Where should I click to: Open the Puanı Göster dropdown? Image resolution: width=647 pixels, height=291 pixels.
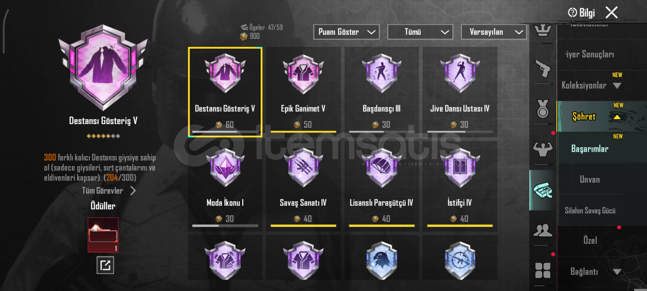346,32
